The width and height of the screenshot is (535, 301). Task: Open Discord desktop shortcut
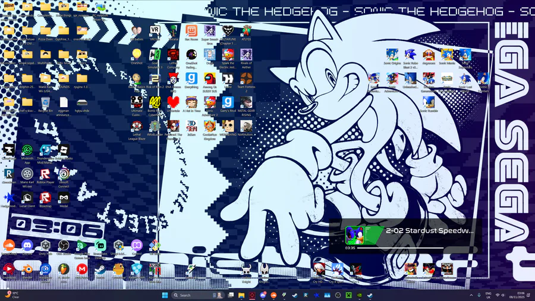(x=27, y=247)
